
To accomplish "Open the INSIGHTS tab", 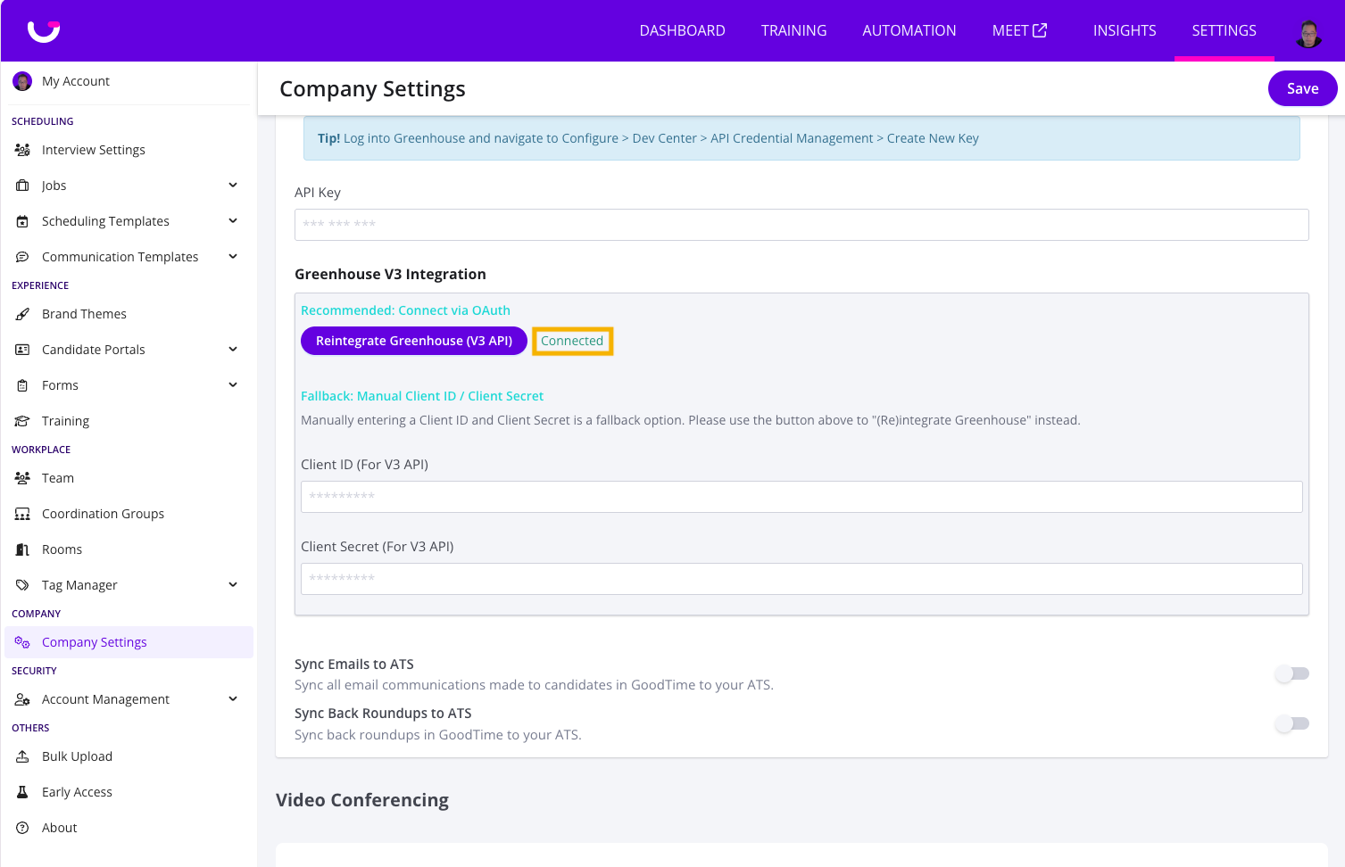I will (1125, 30).
